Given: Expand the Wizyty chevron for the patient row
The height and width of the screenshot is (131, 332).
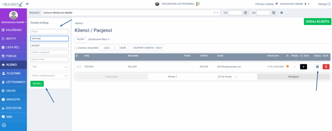Looking at the screenshot, I should 295,67.
